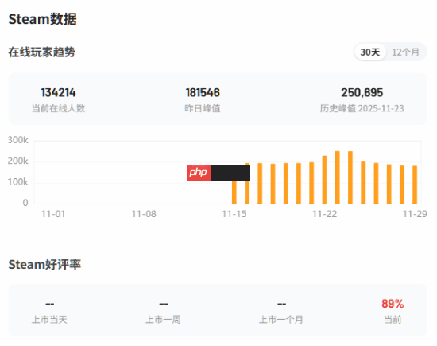Viewport: 437px width, 346px height.
Task: Click the 昨日峰值 label
Action: pos(203,108)
